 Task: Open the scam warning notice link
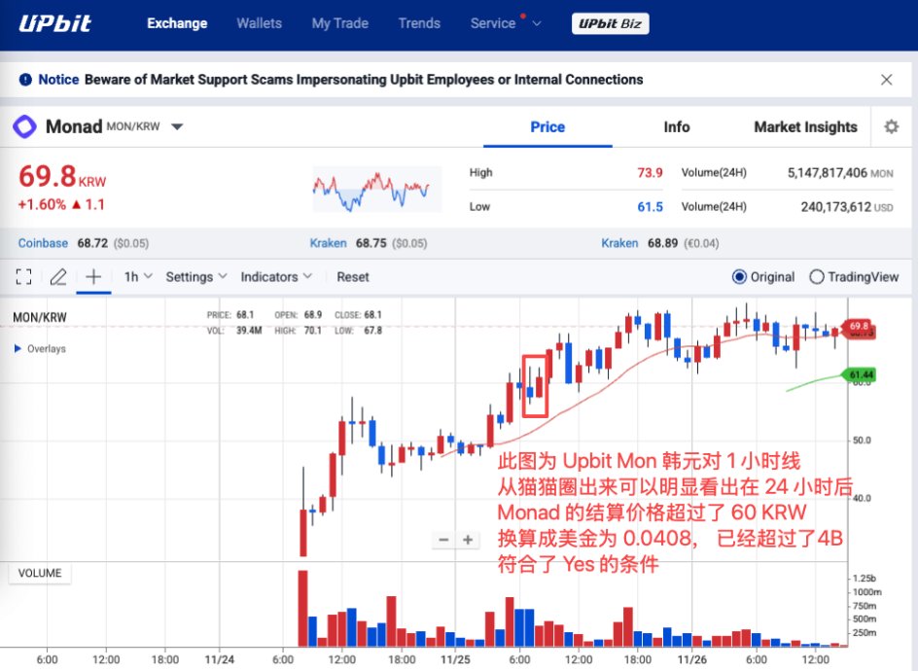click(364, 80)
